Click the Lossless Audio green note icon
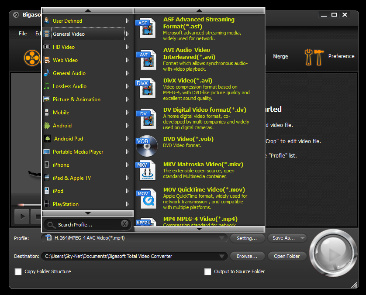Image resolution: width=366 pixels, height=295 pixels. pyautogui.click(x=47, y=86)
